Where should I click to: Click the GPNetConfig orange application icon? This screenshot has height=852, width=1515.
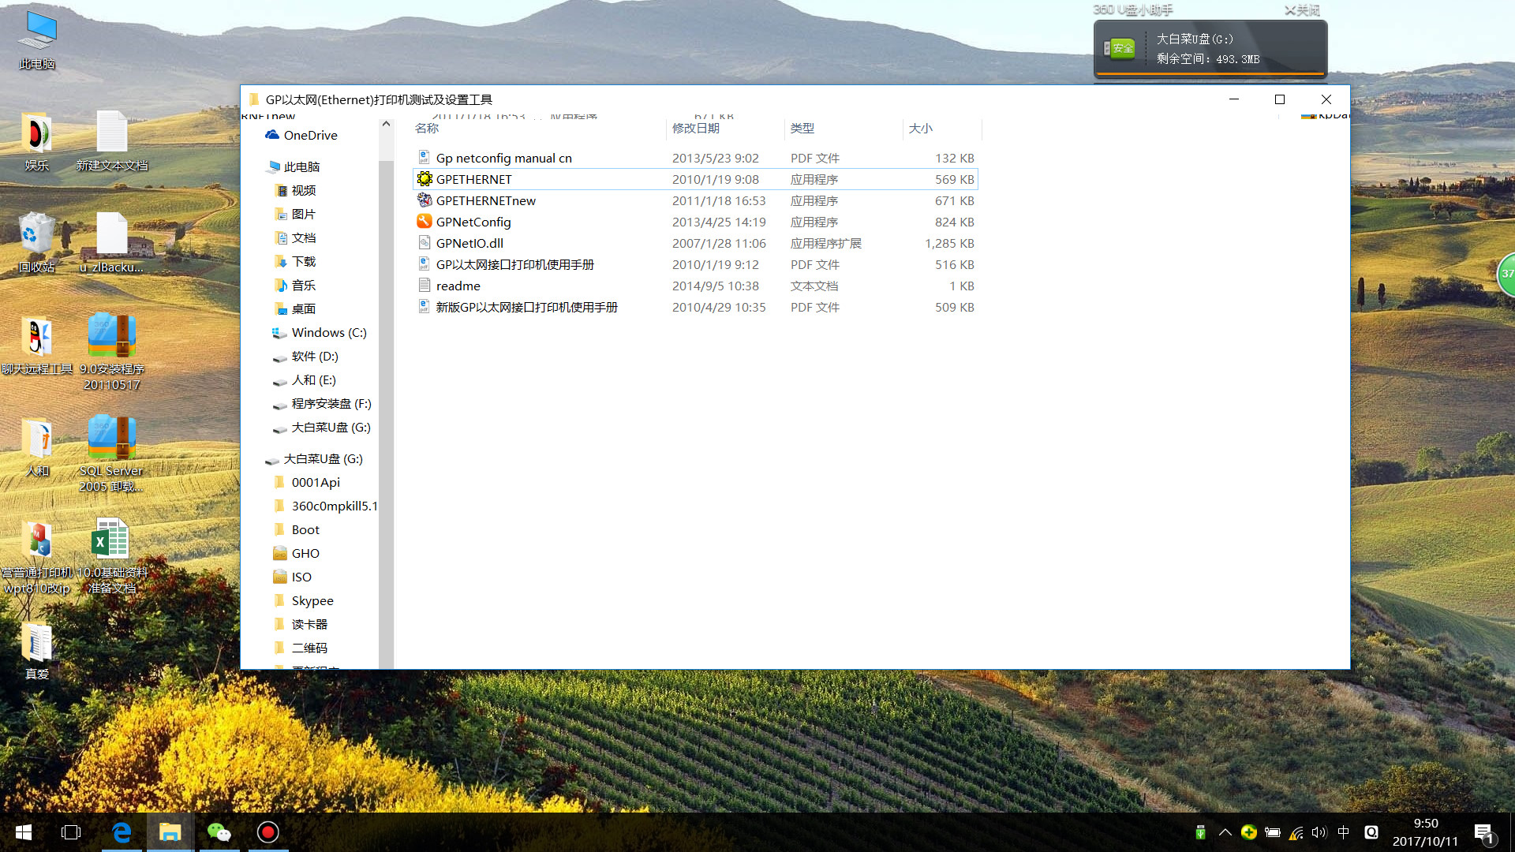click(x=425, y=222)
